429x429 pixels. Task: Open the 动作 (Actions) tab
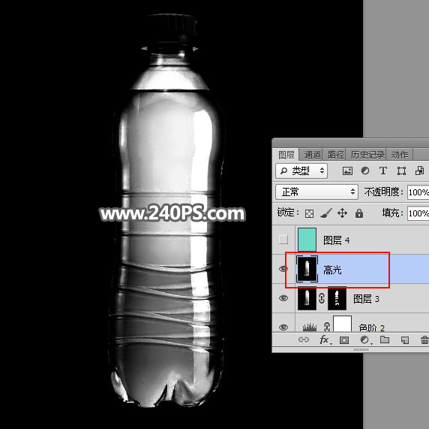(x=400, y=155)
